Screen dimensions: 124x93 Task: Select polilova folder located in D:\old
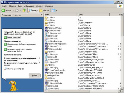pyautogui.click(x=50, y=20)
